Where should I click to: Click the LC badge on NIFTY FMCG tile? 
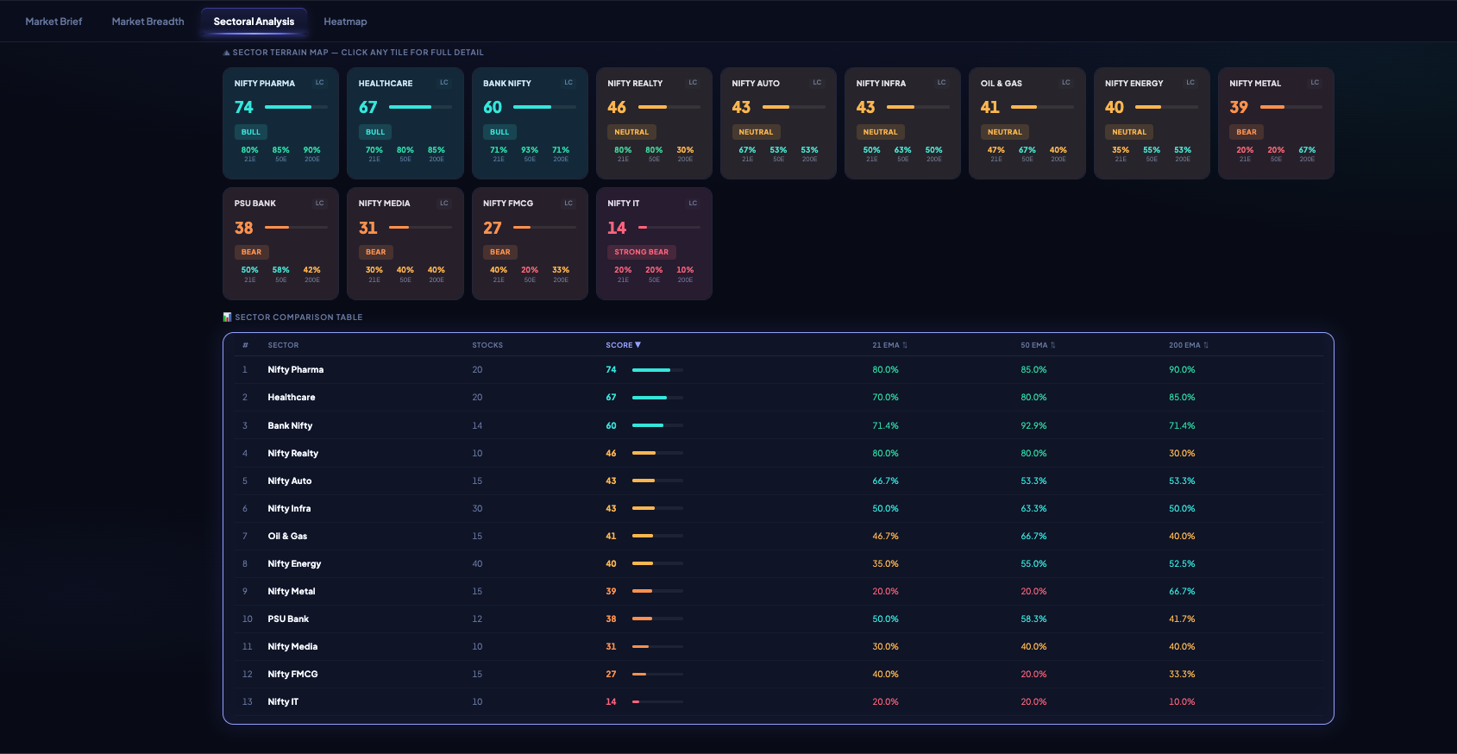(568, 204)
